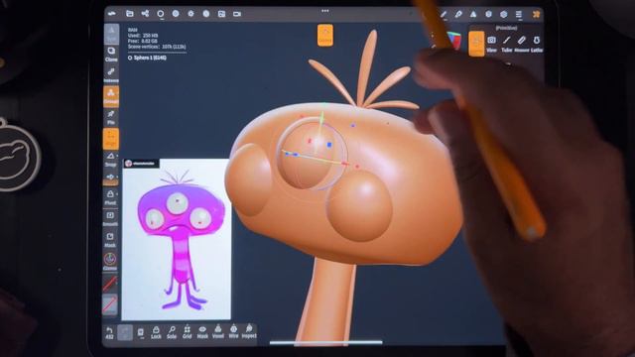635x357 pixels.
Task: Click the icon between Redo and Lock
Action: (141, 333)
